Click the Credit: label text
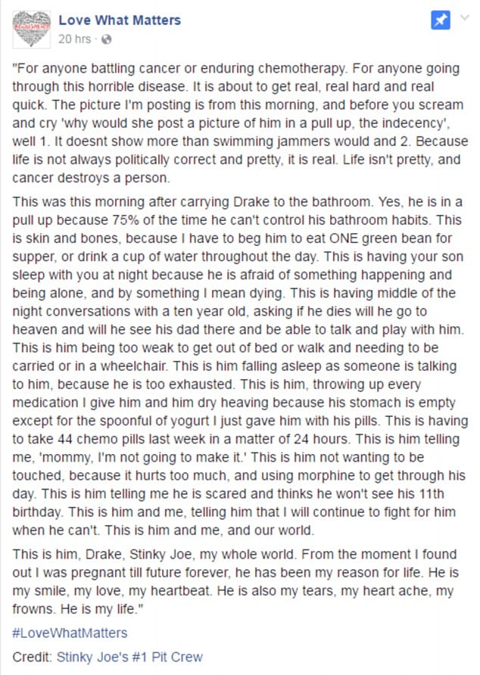The height and width of the screenshot is (675, 480). click(33, 657)
